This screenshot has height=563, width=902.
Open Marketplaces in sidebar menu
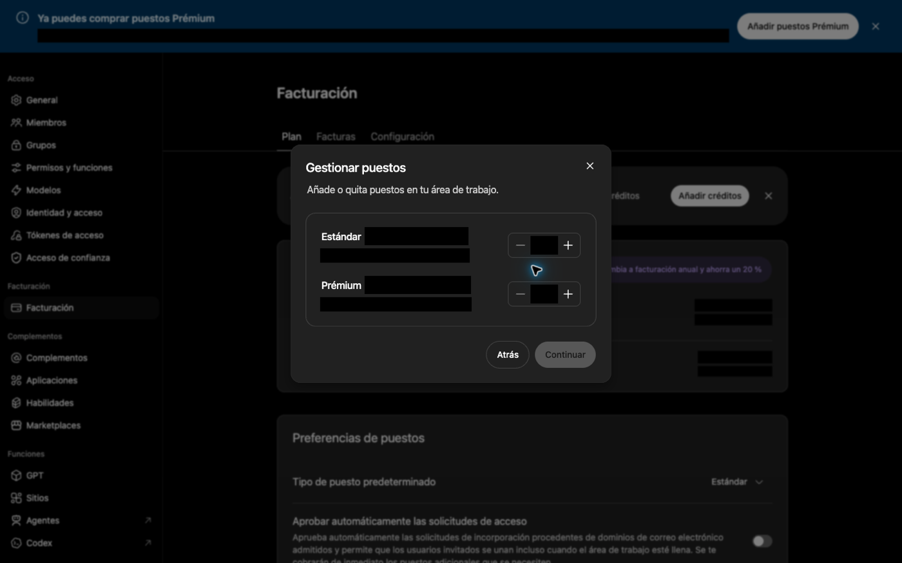(x=81, y=425)
